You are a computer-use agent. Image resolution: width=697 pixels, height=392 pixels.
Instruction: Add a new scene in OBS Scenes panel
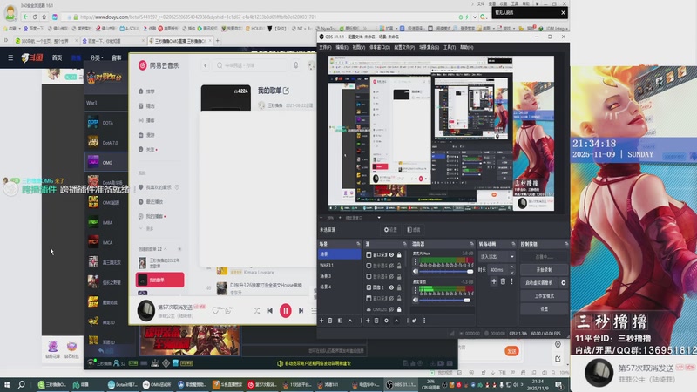pos(321,321)
